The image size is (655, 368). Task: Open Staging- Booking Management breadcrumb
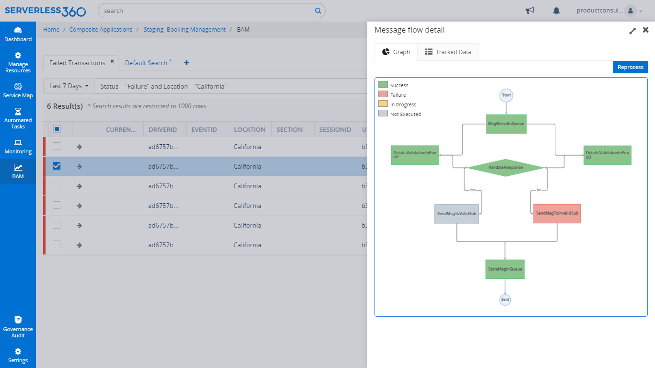[x=185, y=30]
